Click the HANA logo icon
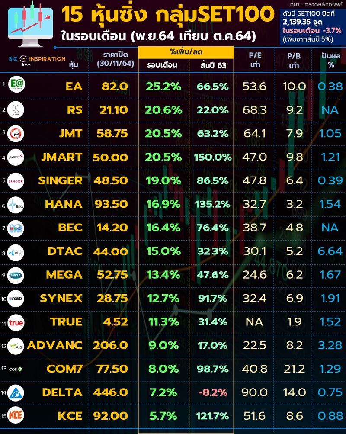The width and height of the screenshot is (346, 434). 16,204
